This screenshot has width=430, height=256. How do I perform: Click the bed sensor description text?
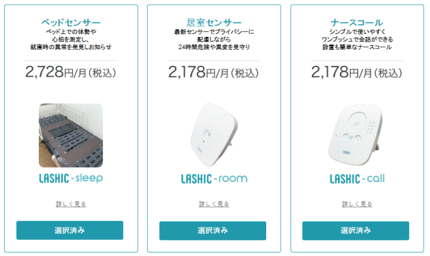click(x=71, y=39)
